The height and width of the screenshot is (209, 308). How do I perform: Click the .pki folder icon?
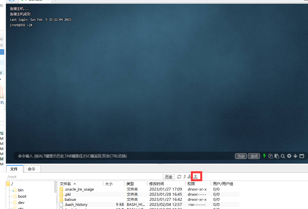[62, 194]
